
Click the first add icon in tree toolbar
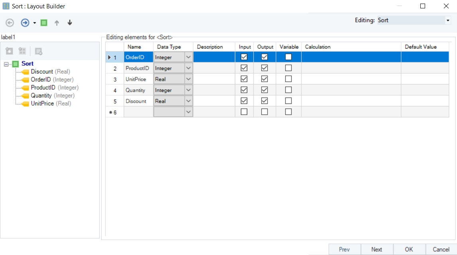[10, 51]
